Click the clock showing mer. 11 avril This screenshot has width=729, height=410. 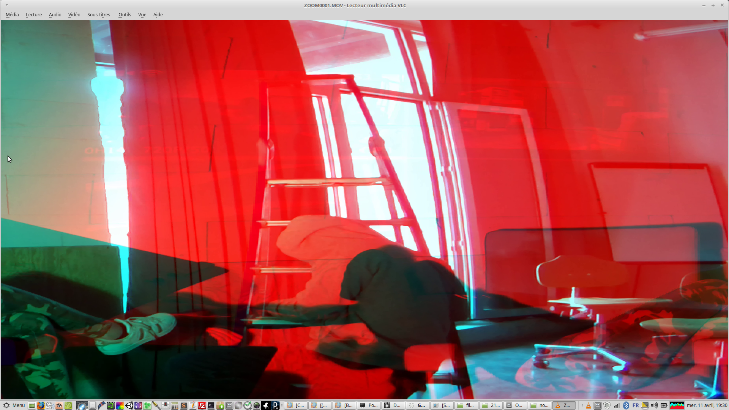pyautogui.click(x=707, y=405)
